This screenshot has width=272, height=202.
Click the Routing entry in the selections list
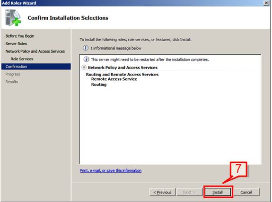tap(99, 84)
